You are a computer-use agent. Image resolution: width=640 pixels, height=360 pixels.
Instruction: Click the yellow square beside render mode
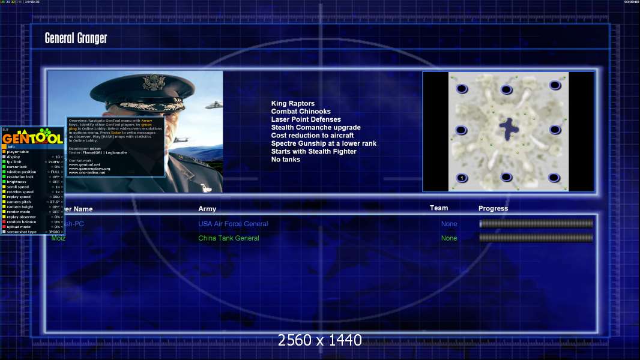coord(4,212)
